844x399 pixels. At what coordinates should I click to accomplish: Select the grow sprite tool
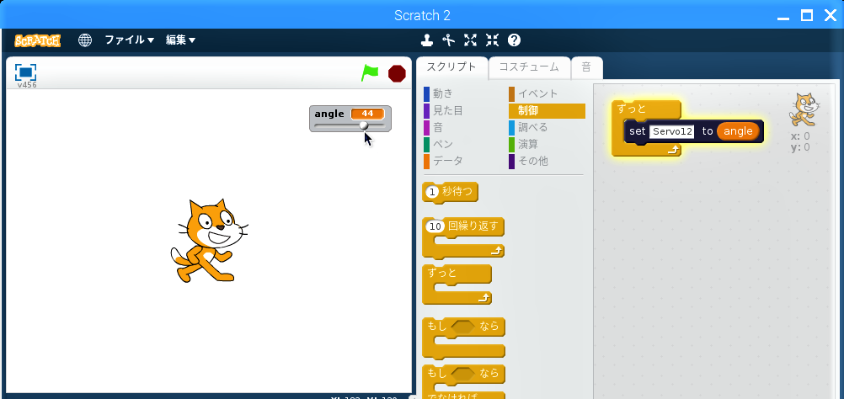[x=471, y=40]
